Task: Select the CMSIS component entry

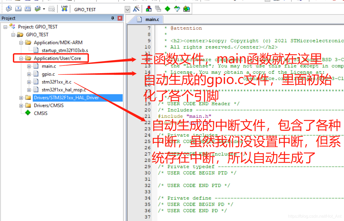Action: click(x=41, y=113)
